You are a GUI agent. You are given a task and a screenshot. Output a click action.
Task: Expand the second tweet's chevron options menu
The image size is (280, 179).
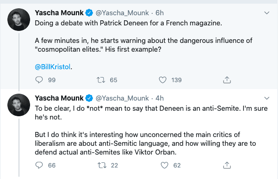coord(267,98)
